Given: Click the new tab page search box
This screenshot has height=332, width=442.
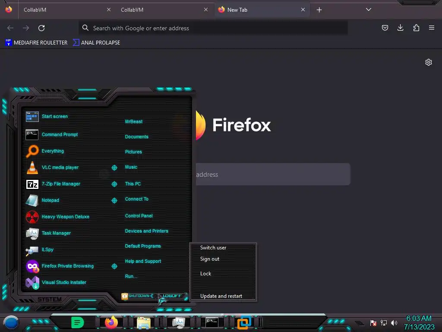Looking at the screenshot, I should [x=273, y=174].
